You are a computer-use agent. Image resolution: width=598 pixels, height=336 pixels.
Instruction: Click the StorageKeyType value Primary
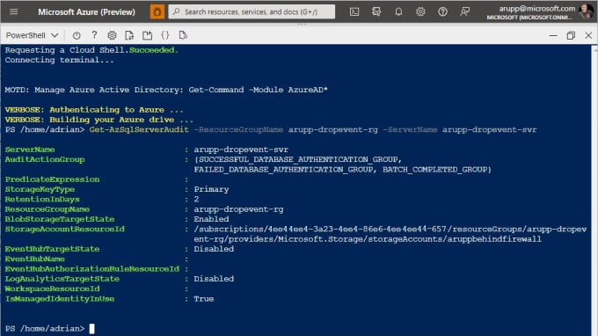pos(211,189)
